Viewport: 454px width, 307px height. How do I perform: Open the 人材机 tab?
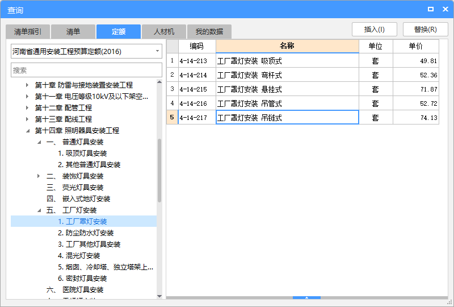click(164, 32)
